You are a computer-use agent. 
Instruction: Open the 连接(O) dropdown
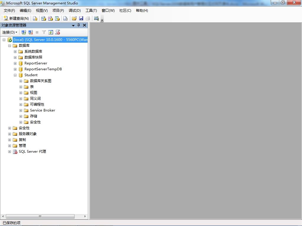point(10,32)
